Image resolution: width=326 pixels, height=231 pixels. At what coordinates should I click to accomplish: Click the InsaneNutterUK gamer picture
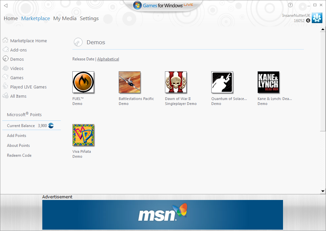click(x=317, y=18)
